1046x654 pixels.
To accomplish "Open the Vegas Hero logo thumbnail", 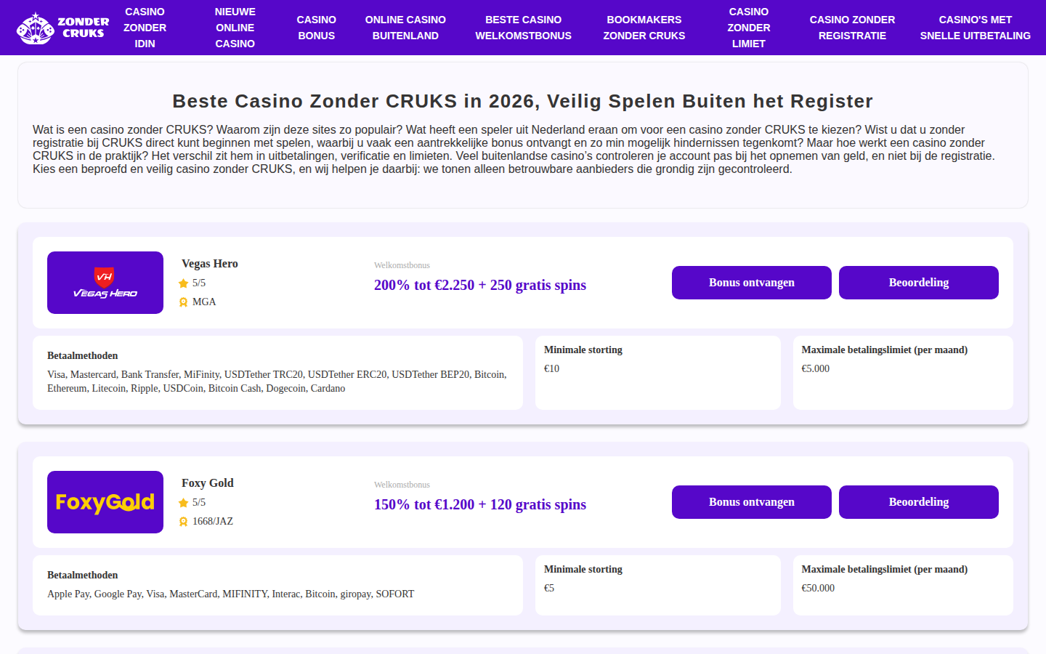I will (105, 283).
